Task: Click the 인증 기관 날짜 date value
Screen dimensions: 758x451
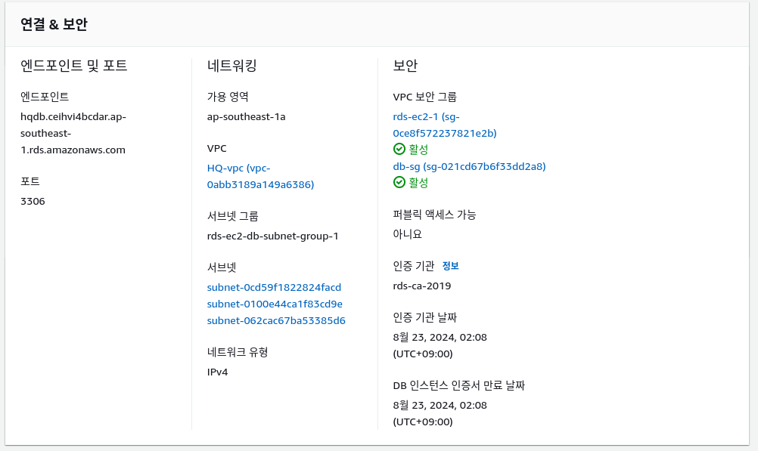Action: (440, 345)
